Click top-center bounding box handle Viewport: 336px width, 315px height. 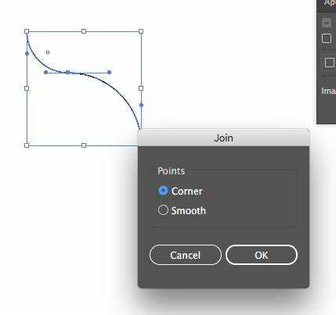click(84, 31)
